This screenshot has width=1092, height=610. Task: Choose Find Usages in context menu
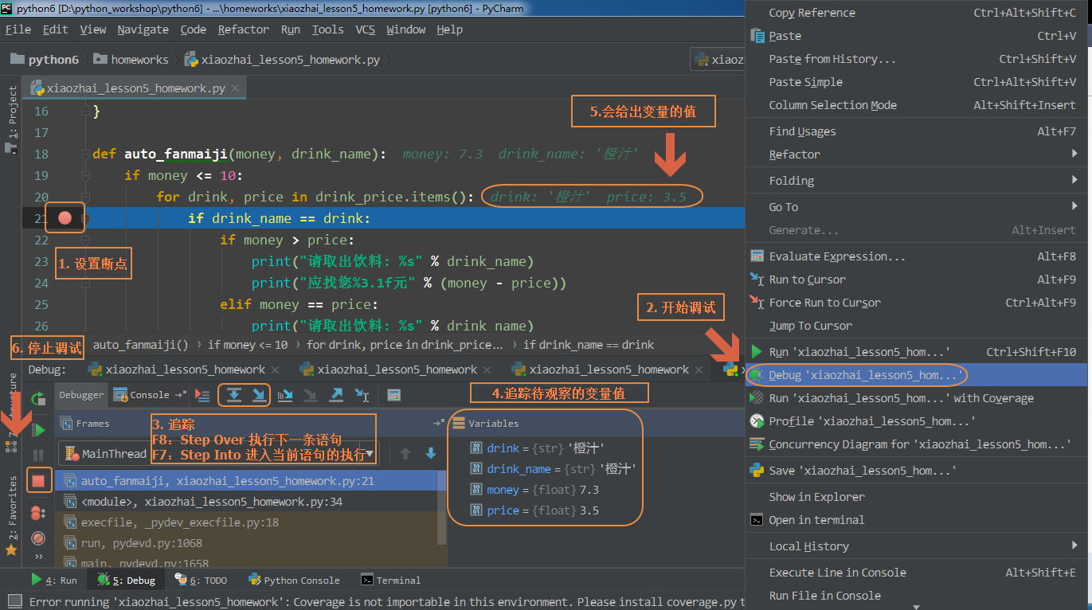pyautogui.click(x=916, y=131)
